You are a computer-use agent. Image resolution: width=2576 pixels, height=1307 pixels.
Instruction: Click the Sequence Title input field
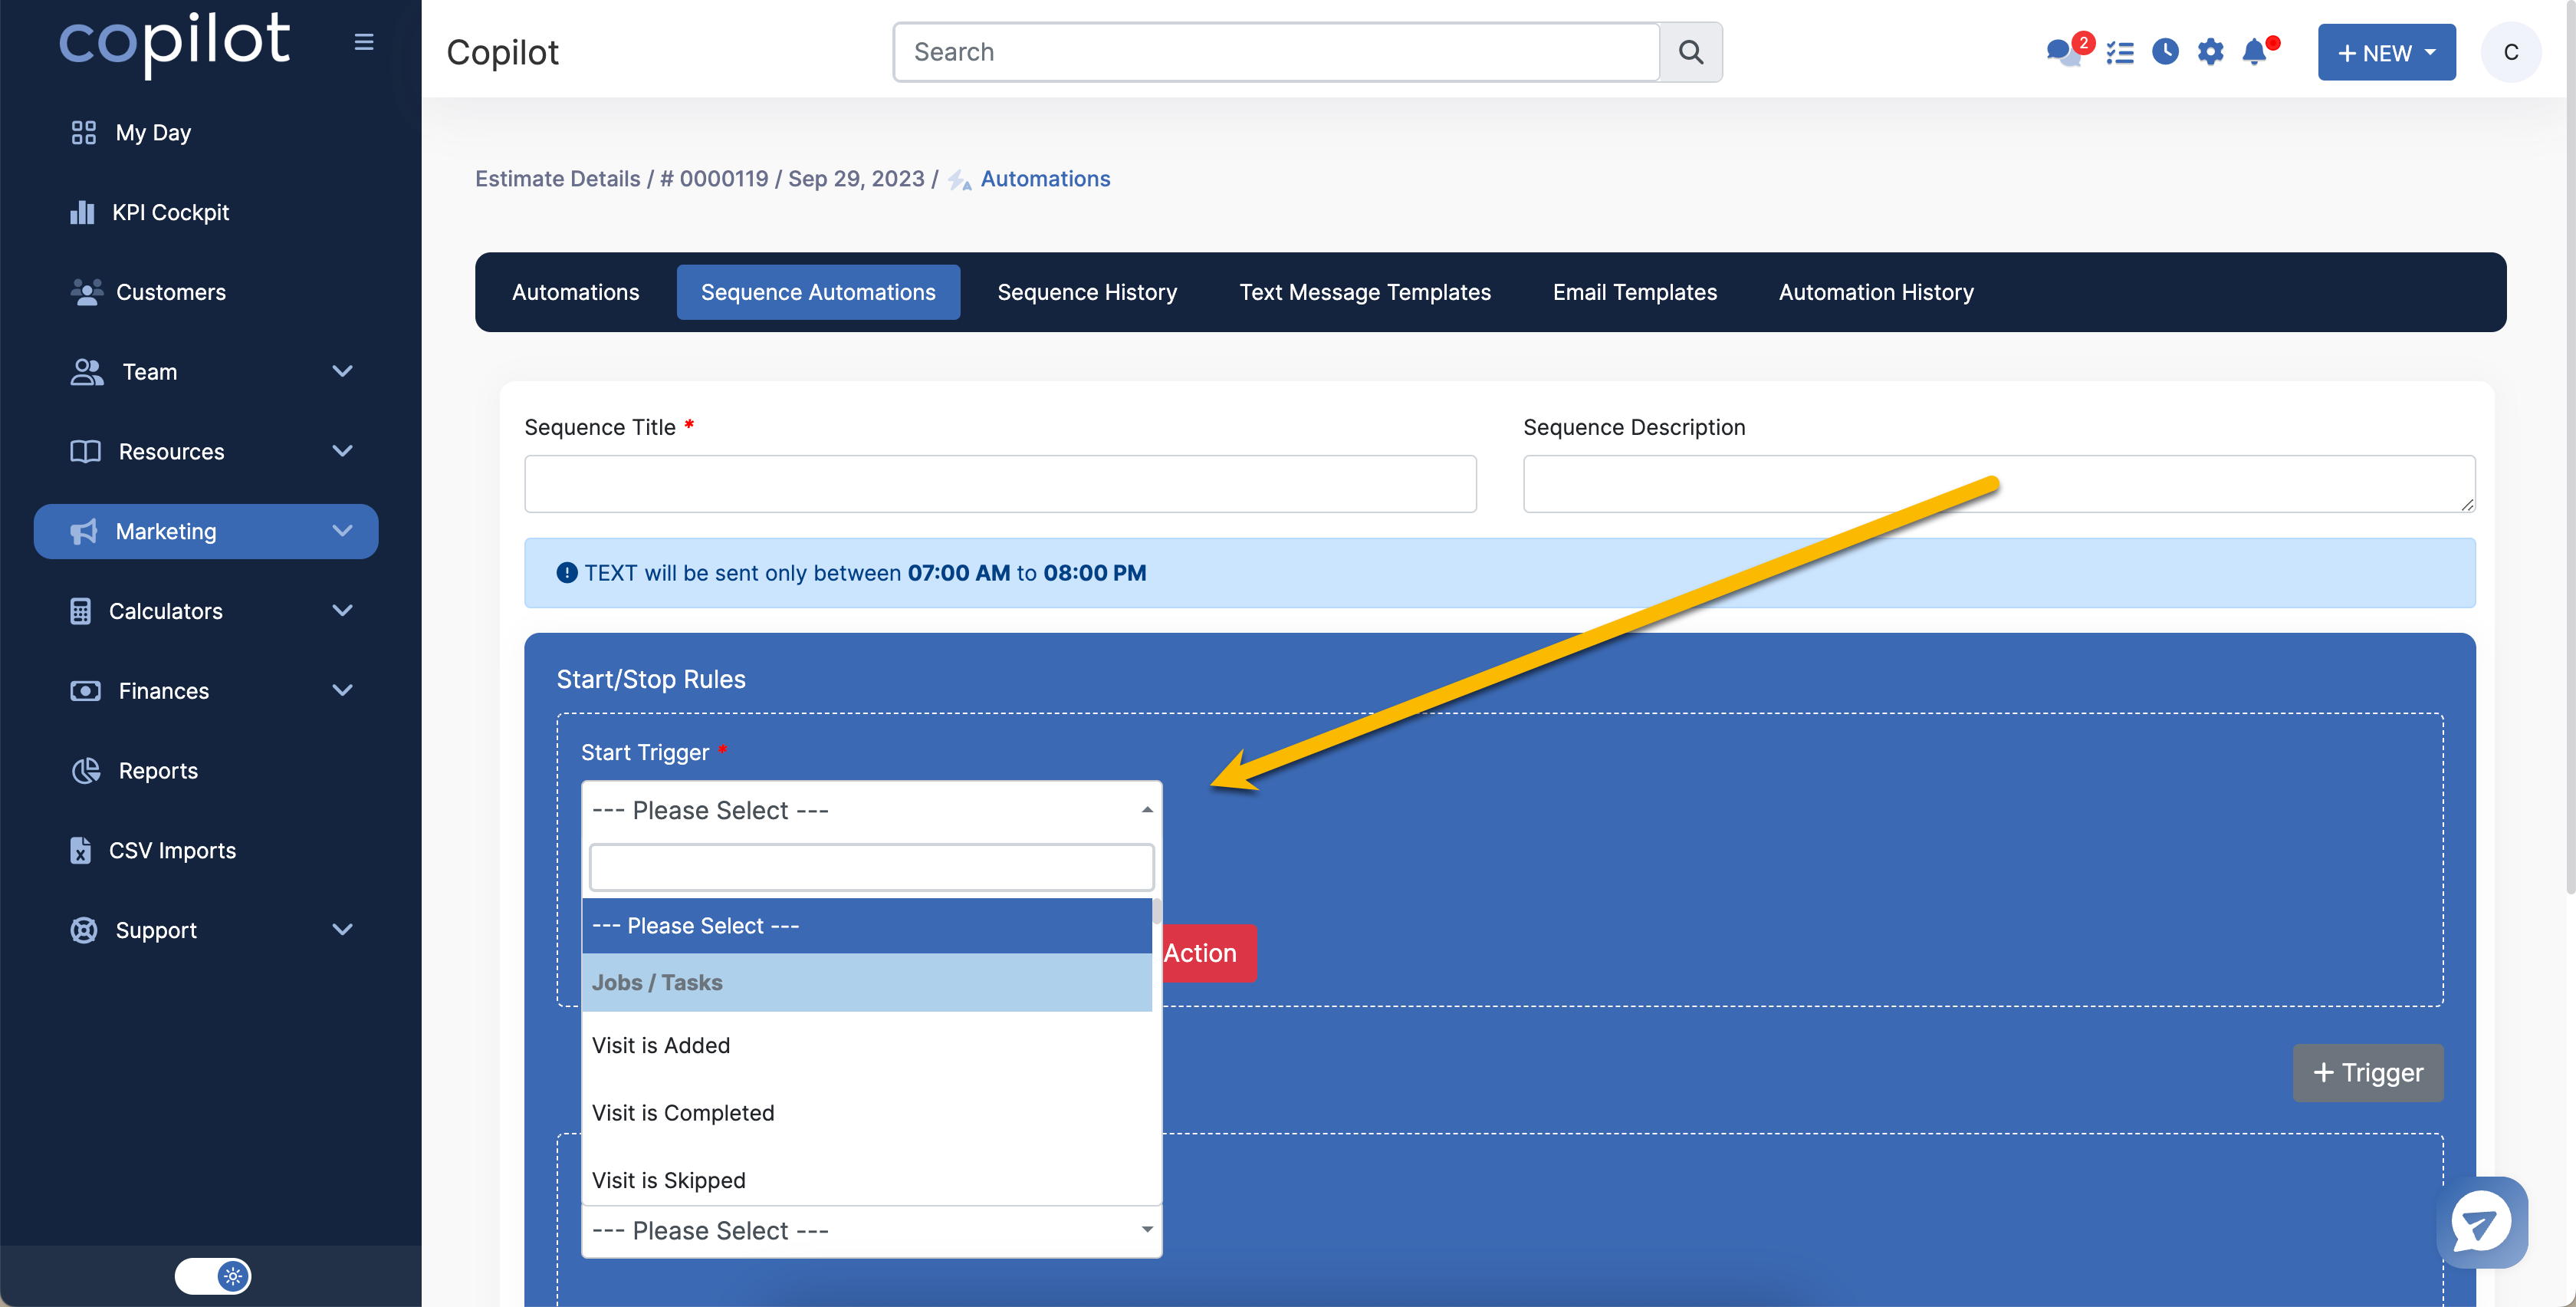(1000, 484)
